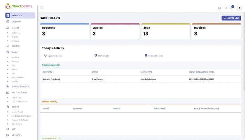Viewport: 248px width, 140px height.
Task: Open the Dashboard grid icon in sidebar
Action: (x=8, y=15)
